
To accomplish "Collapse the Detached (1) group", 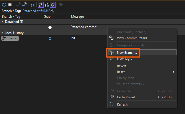I will (2, 22).
